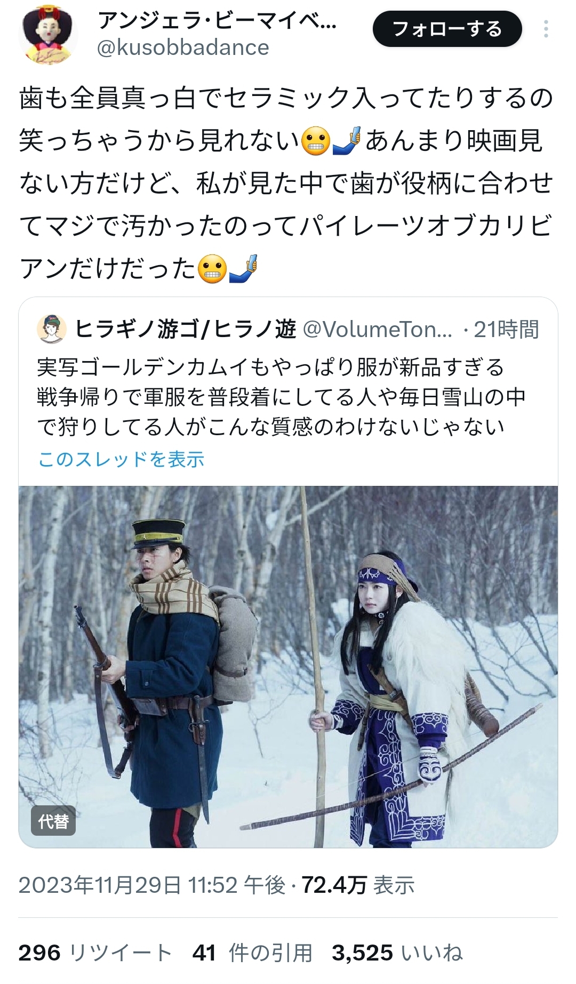View the 3,525 いいね likes list
This screenshot has height=984, width=576.
tap(397, 953)
